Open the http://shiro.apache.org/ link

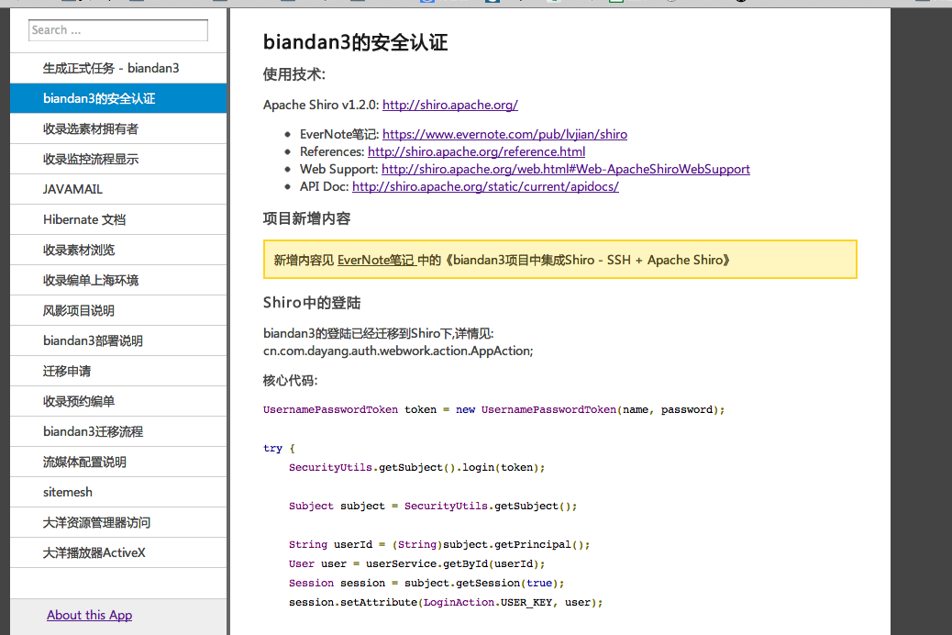449,105
